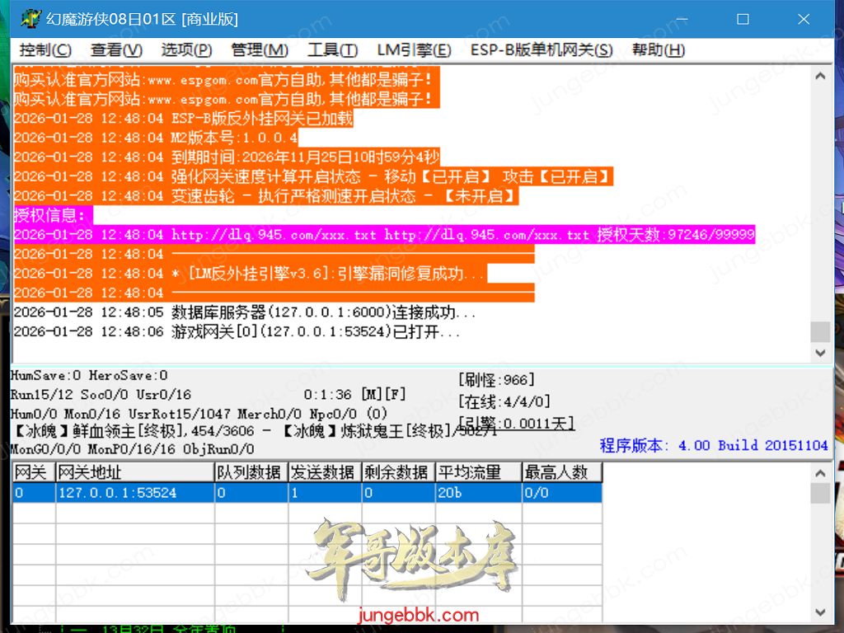Click the gateway table's scroll up arrow
The height and width of the screenshot is (633, 844).
[x=820, y=473]
